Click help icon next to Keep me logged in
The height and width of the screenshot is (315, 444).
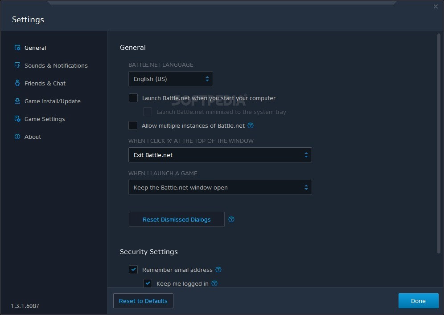pyautogui.click(x=214, y=283)
